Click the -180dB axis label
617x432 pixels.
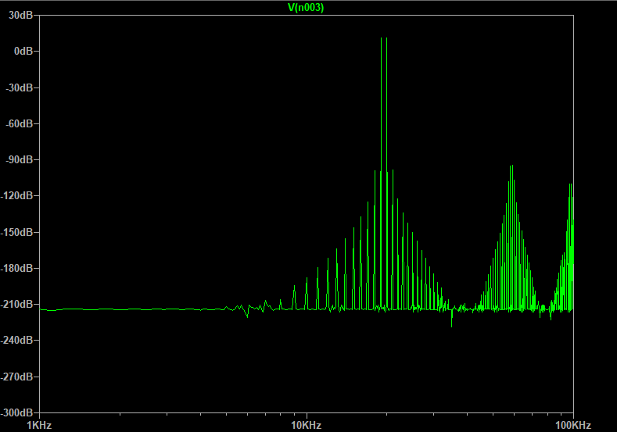point(17,269)
